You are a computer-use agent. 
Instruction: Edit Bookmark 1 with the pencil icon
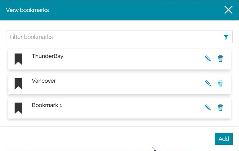208,108
